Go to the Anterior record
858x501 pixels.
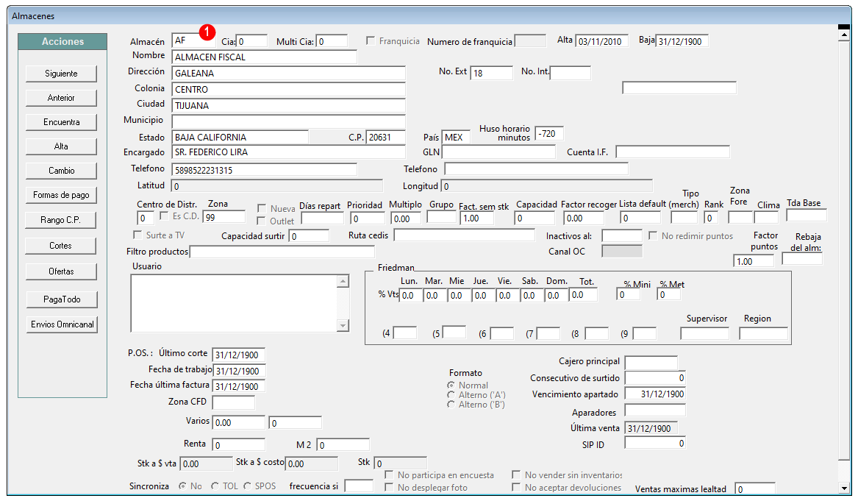pos(61,97)
